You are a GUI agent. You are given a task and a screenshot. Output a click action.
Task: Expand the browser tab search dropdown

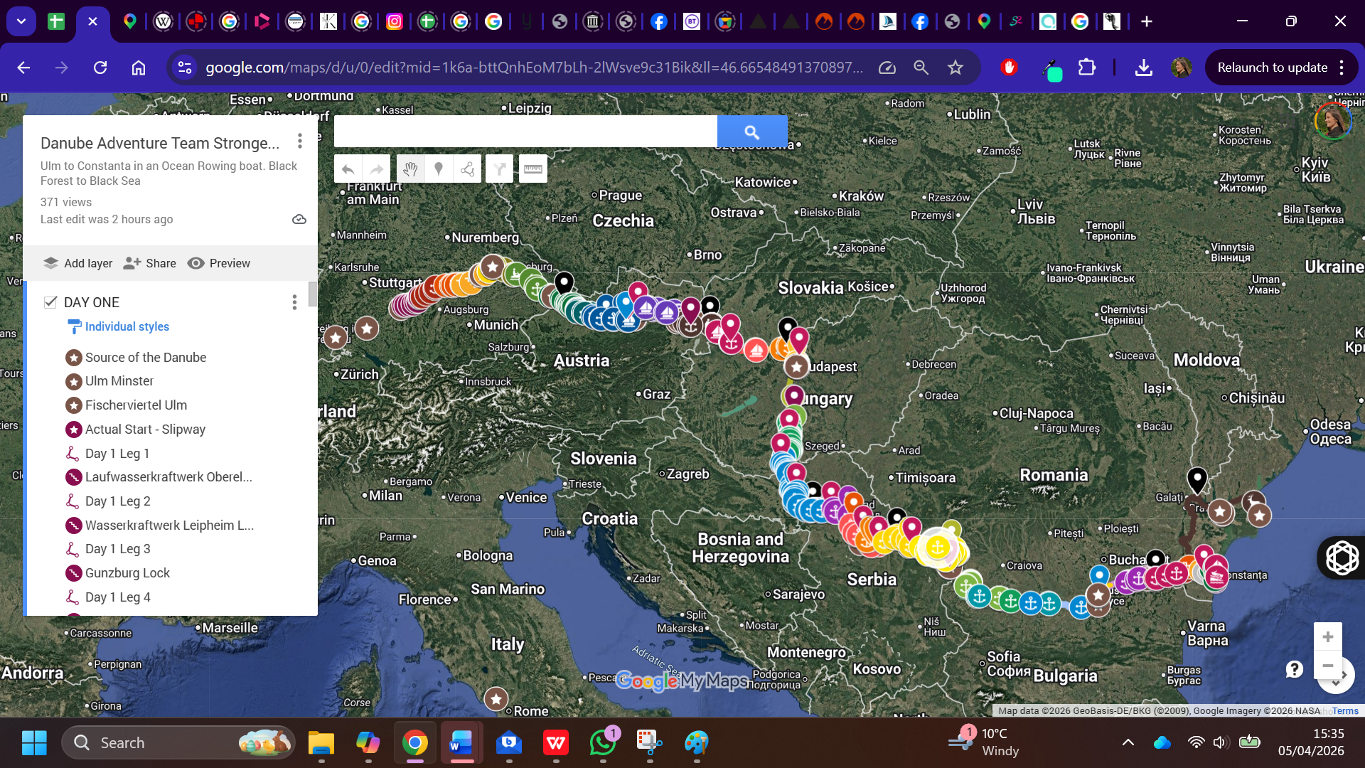(x=21, y=21)
